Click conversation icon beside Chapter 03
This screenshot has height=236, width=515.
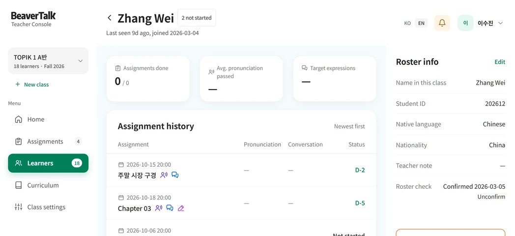pos(170,208)
